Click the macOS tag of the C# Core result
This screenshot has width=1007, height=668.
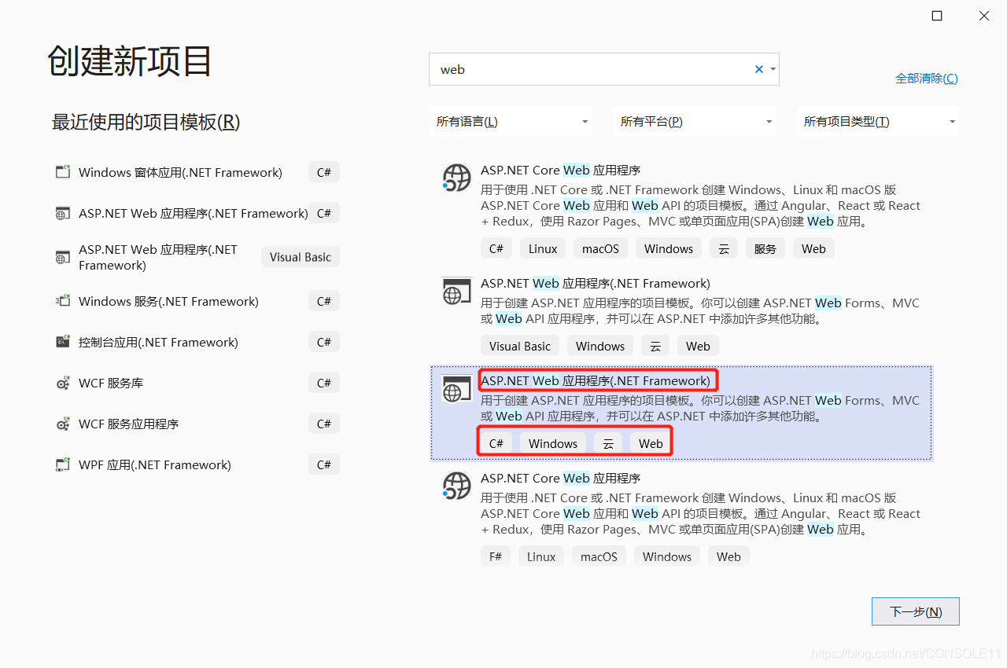[600, 248]
